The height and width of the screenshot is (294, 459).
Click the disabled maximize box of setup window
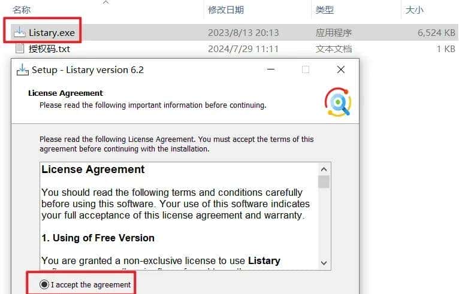306,69
